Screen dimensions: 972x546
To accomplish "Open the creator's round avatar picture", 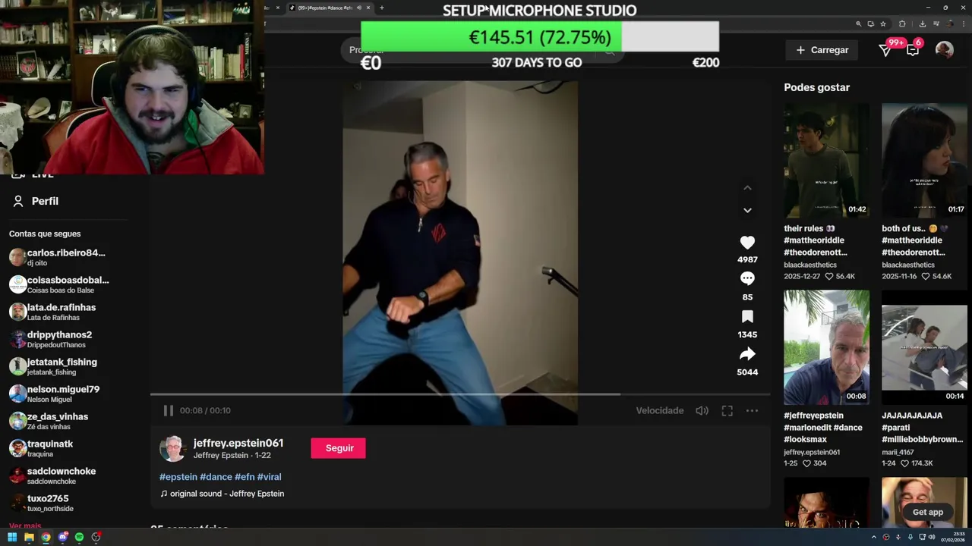I will coord(172,448).
